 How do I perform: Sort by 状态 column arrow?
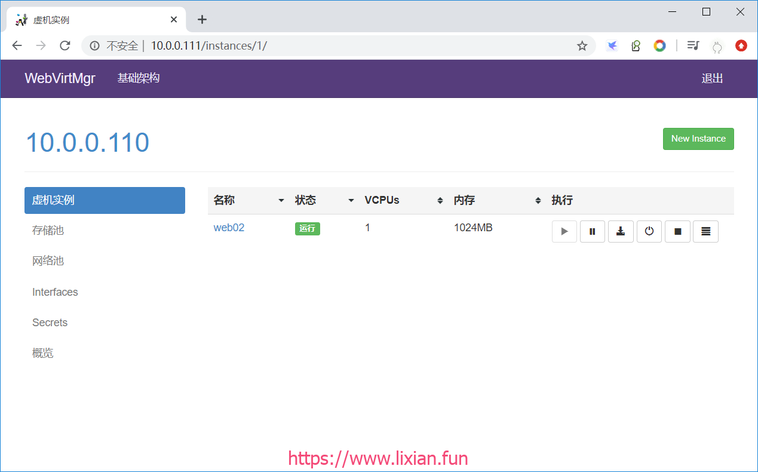pyautogui.click(x=351, y=201)
